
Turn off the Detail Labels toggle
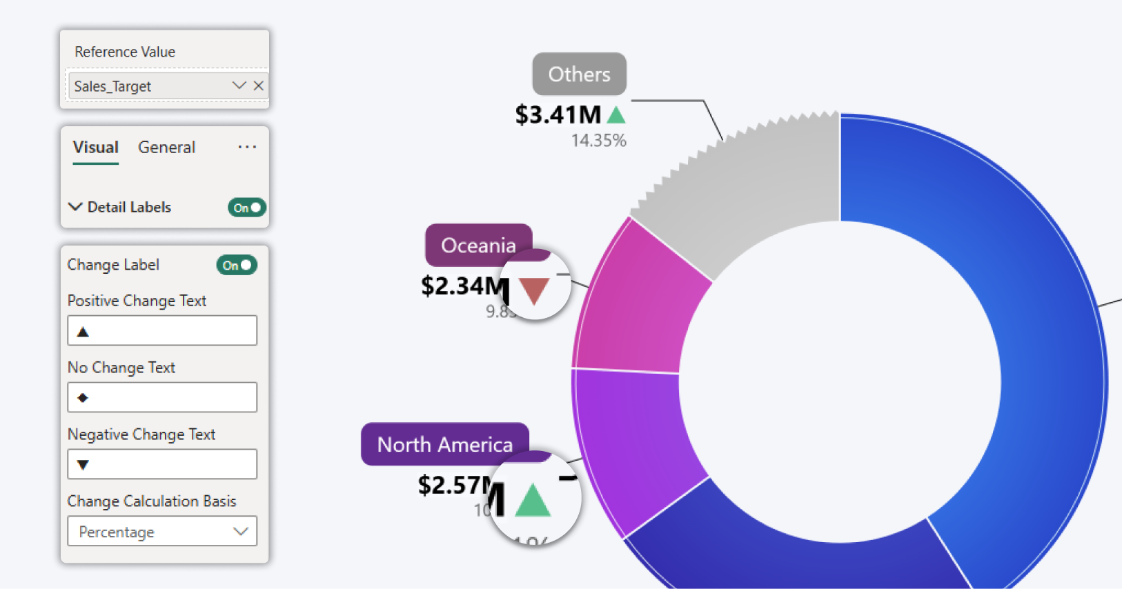[246, 208]
